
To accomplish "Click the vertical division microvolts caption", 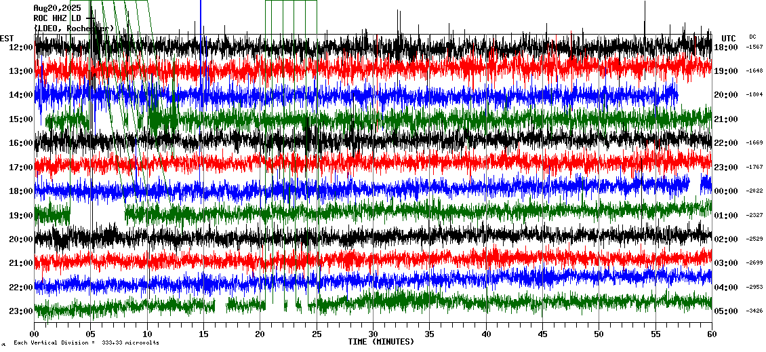I will click(x=86, y=343).
